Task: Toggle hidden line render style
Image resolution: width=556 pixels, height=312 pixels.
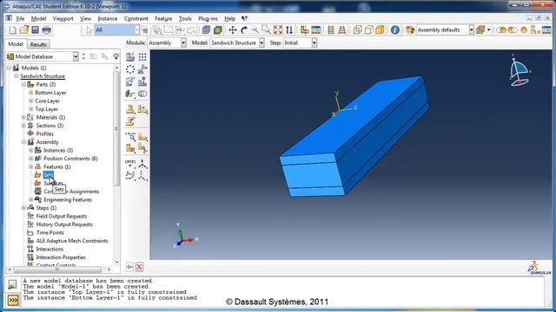Action: tap(368, 30)
